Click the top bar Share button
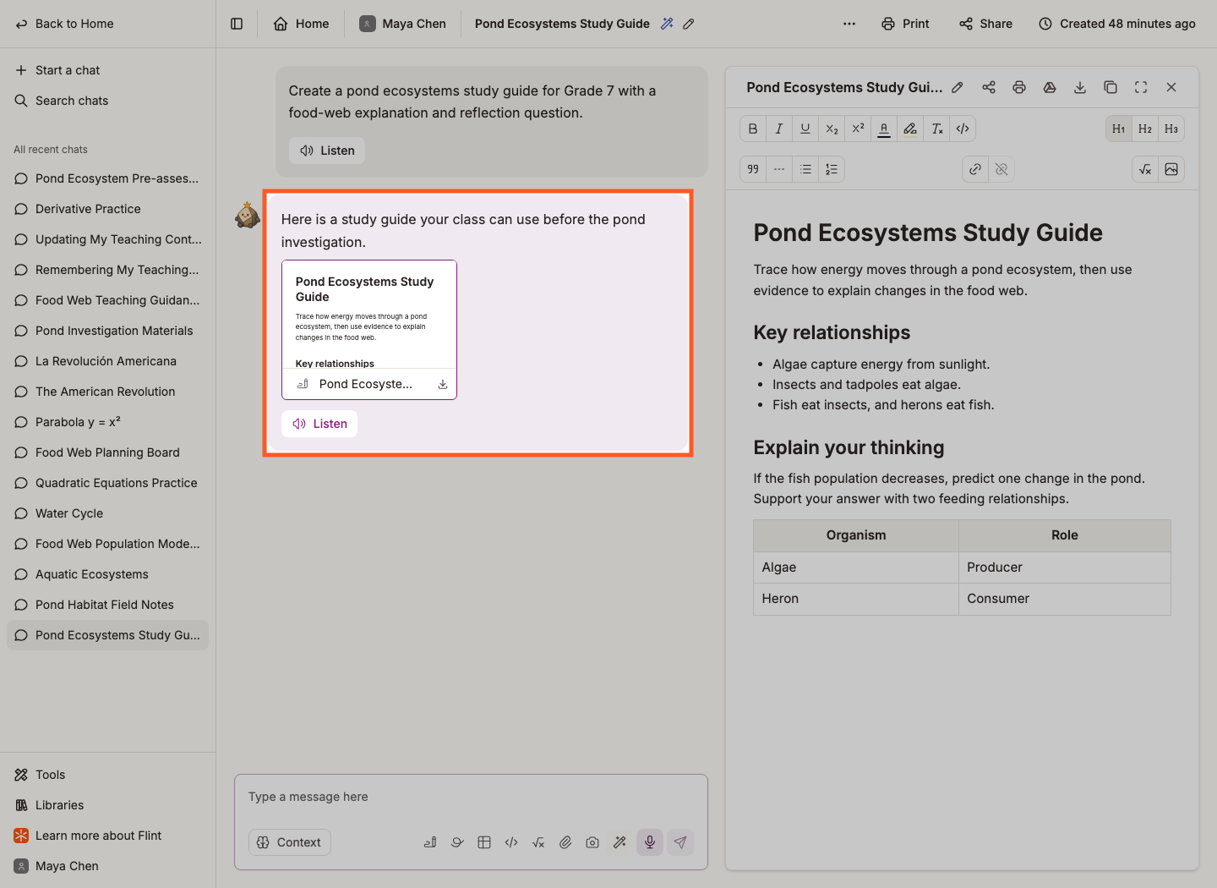 pos(985,24)
